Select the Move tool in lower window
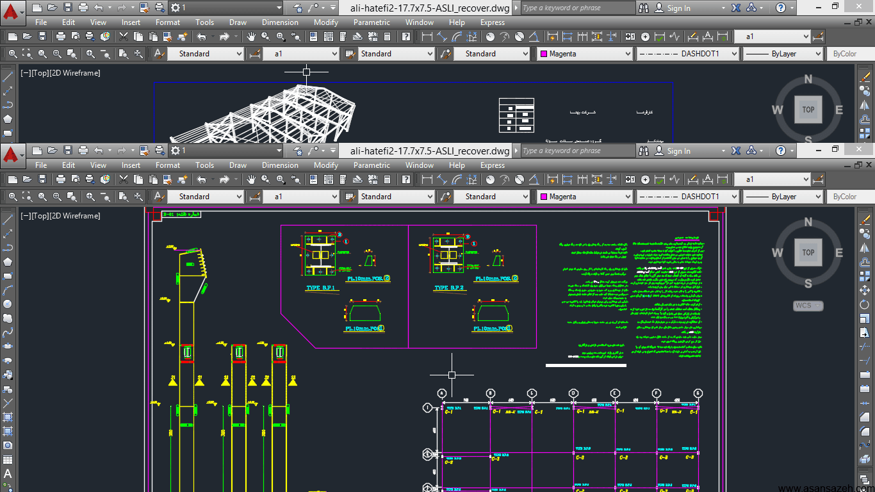The width and height of the screenshot is (875, 492). coord(865,290)
